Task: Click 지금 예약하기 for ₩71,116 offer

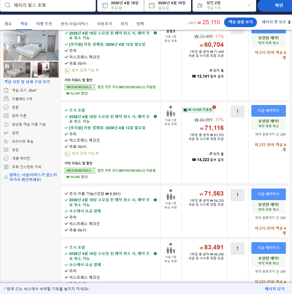Action: pyautogui.click(x=268, y=111)
